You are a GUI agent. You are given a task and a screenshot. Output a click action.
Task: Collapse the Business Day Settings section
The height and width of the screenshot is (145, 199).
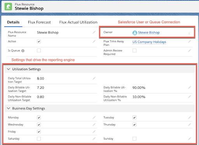point(9,108)
